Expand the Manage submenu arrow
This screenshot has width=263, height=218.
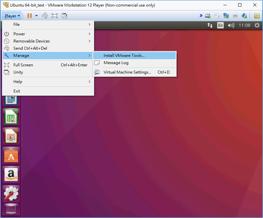point(90,56)
